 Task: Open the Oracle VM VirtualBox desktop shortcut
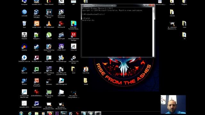point(37,13)
